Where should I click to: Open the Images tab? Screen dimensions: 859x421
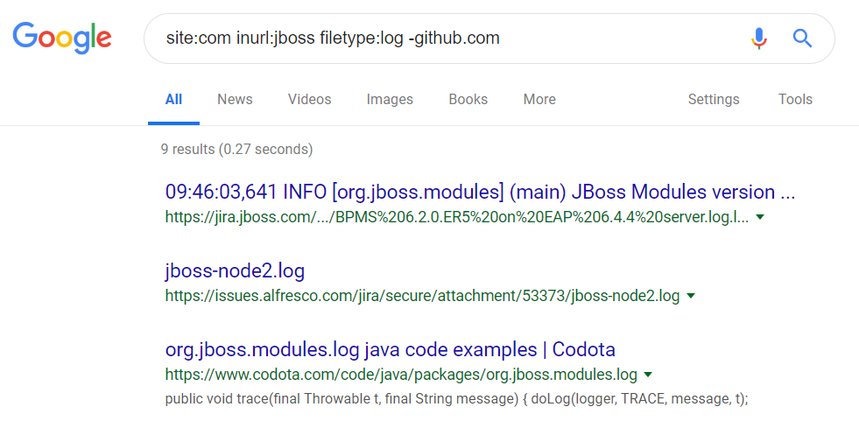(390, 99)
